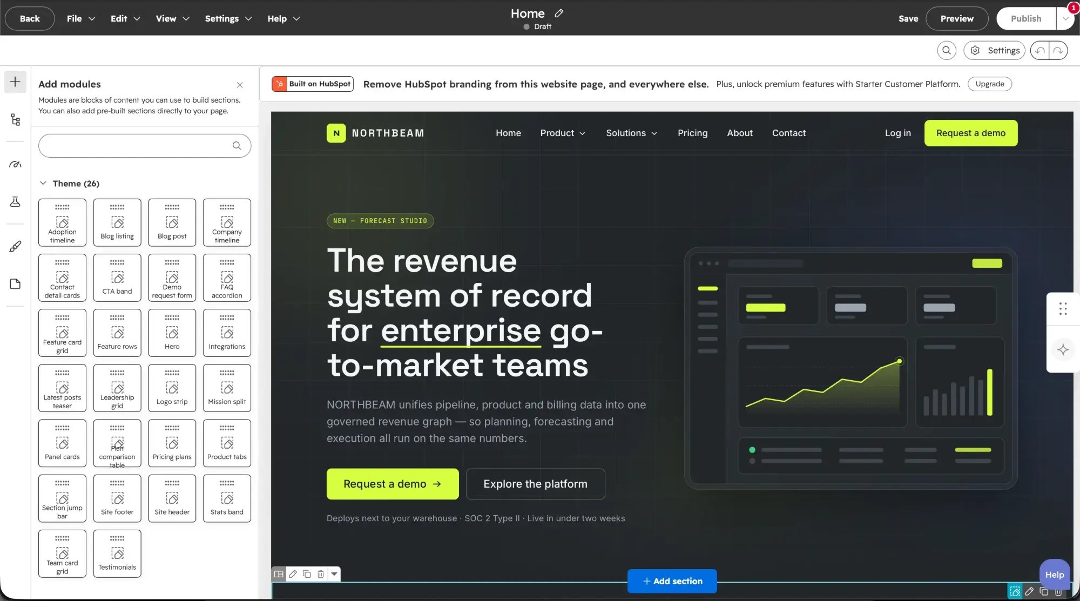This screenshot has width=1080, height=601.
Task: Click the AI sparkle icon on right panel
Action: click(1063, 349)
